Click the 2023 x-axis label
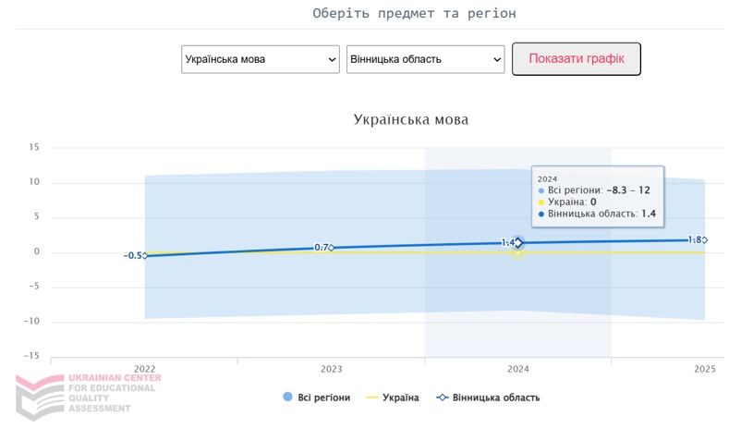This screenshot has width=729, height=428. (x=332, y=369)
